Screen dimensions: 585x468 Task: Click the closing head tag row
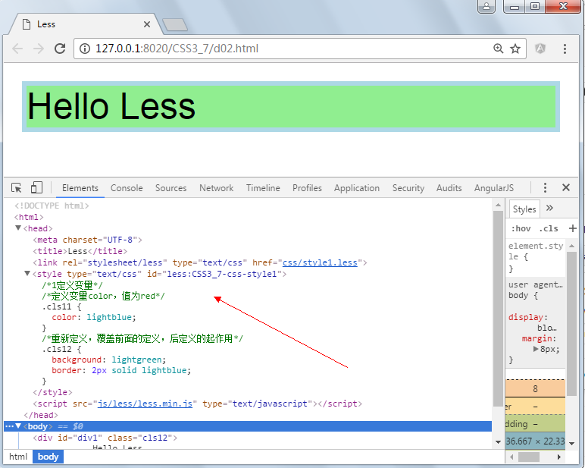click(247, 415)
